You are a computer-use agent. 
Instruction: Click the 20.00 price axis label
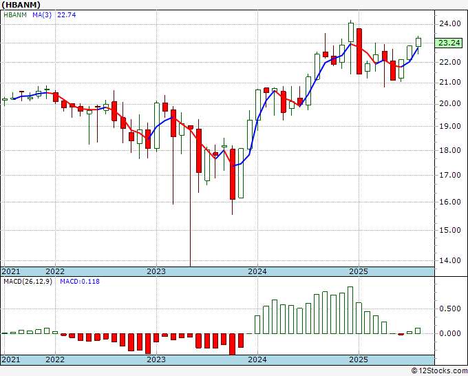coord(450,103)
